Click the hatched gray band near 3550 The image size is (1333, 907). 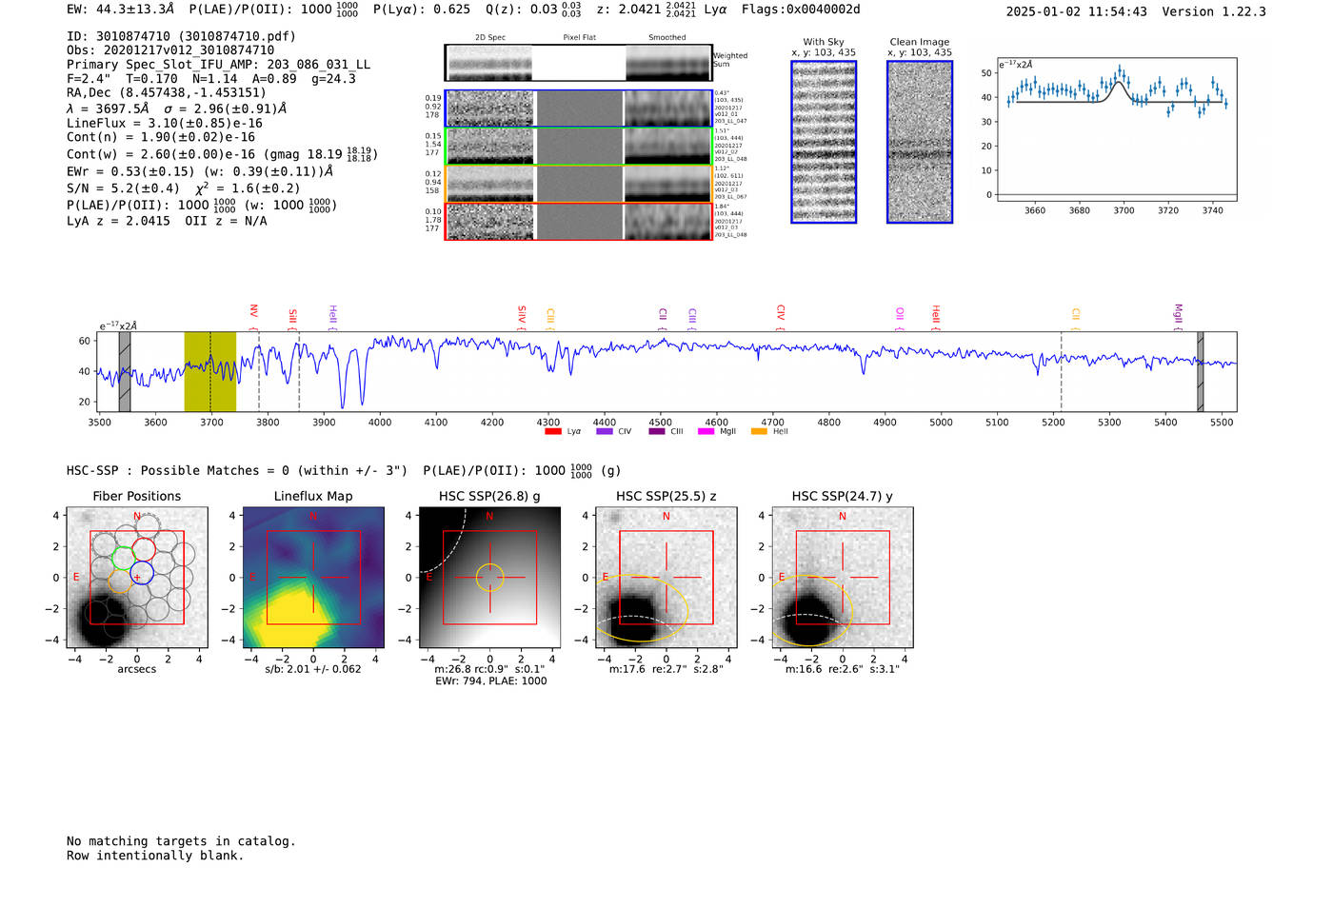(125, 371)
